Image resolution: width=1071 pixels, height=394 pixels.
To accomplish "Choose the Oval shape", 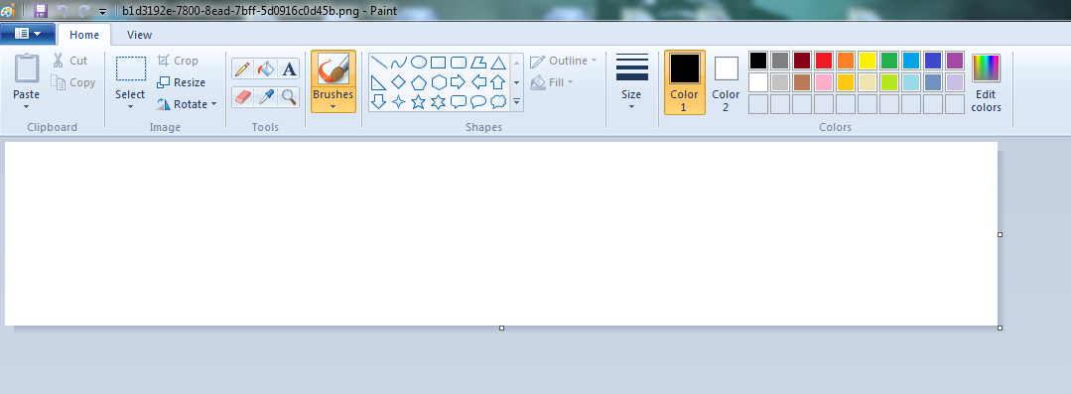I will pyautogui.click(x=419, y=63).
